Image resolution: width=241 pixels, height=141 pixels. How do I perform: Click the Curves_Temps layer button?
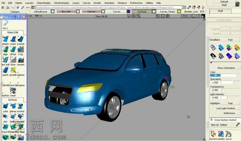[167, 12]
